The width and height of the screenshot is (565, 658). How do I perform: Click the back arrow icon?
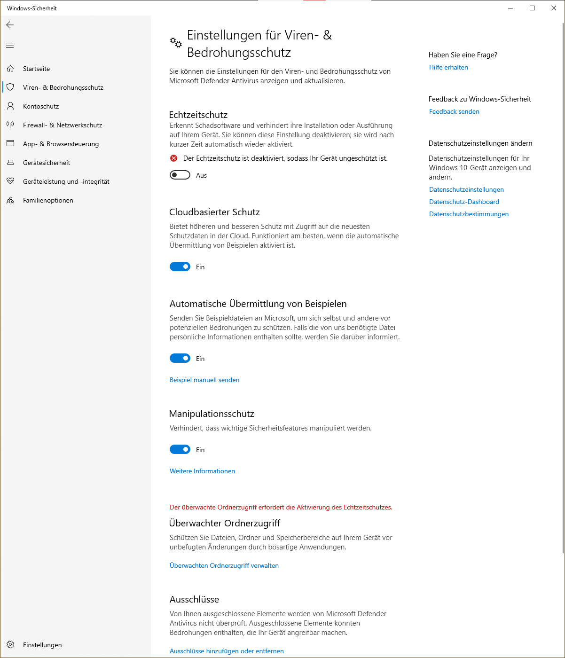coord(10,25)
